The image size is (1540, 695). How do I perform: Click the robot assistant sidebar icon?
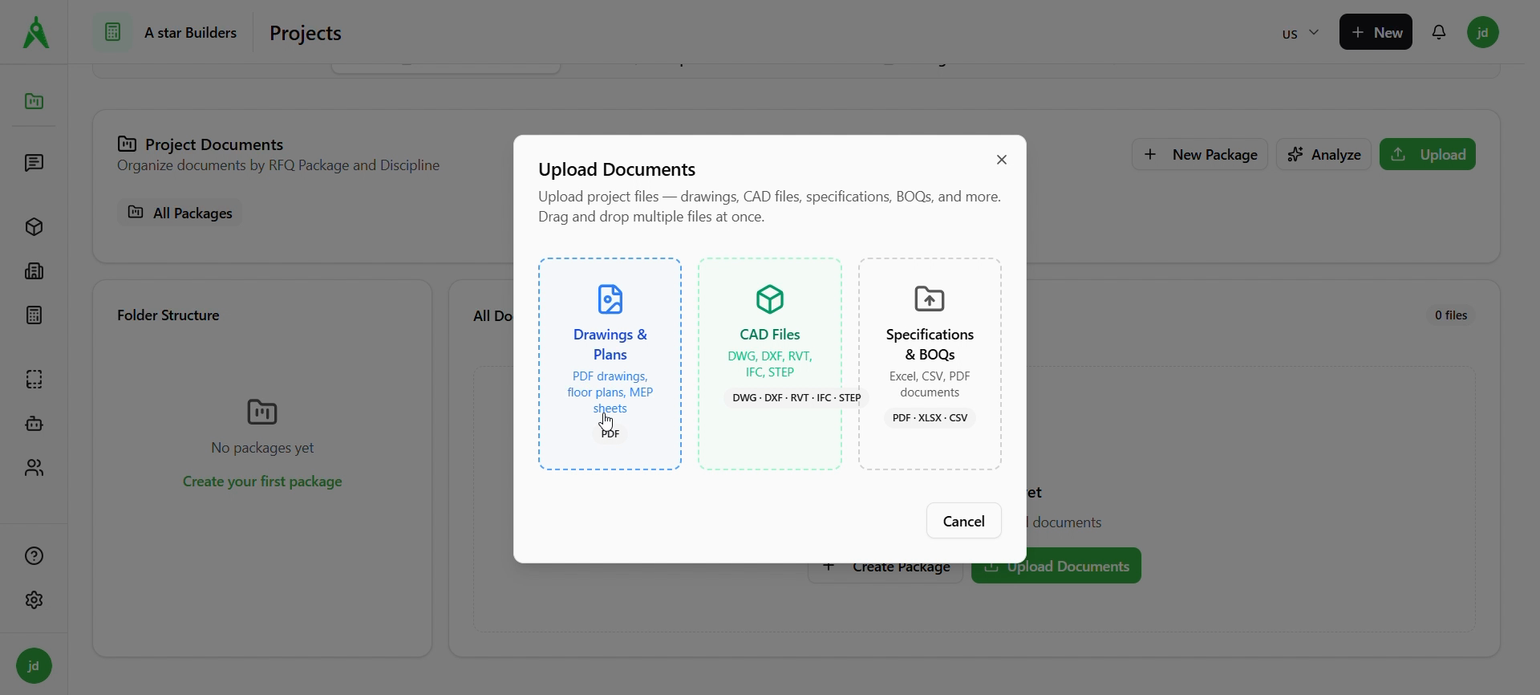coord(34,424)
